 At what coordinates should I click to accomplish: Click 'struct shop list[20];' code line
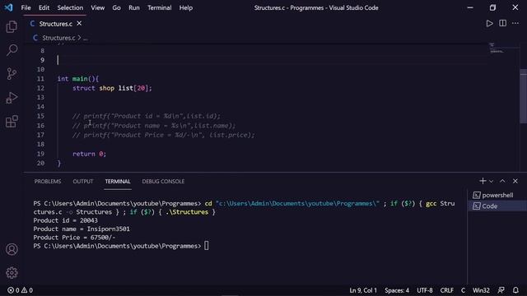coord(112,88)
